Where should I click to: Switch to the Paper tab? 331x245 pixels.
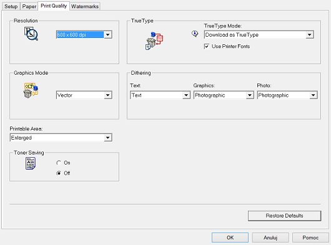tap(29, 6)
